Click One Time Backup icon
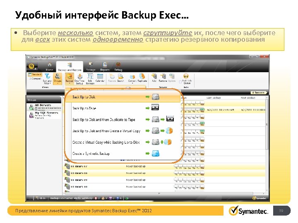The width and height of the screenshot is (298, 223). tap(79, 79)
